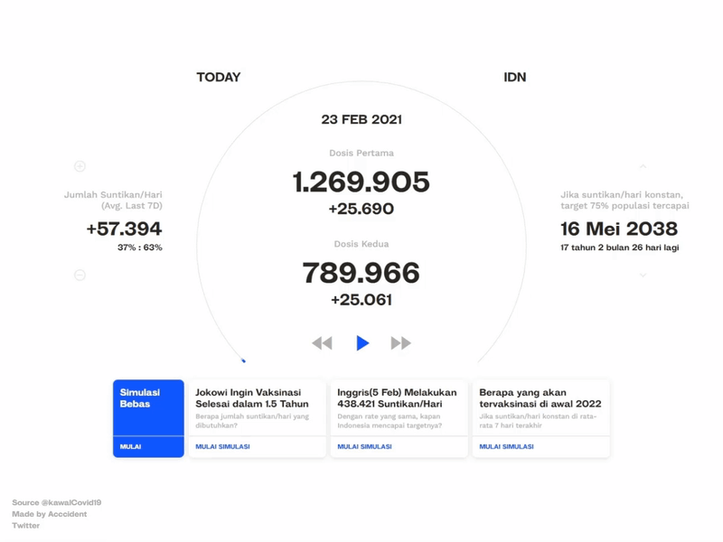Click the Made by Acccident credit link
723x542 pixels.
tap(49, 512)
